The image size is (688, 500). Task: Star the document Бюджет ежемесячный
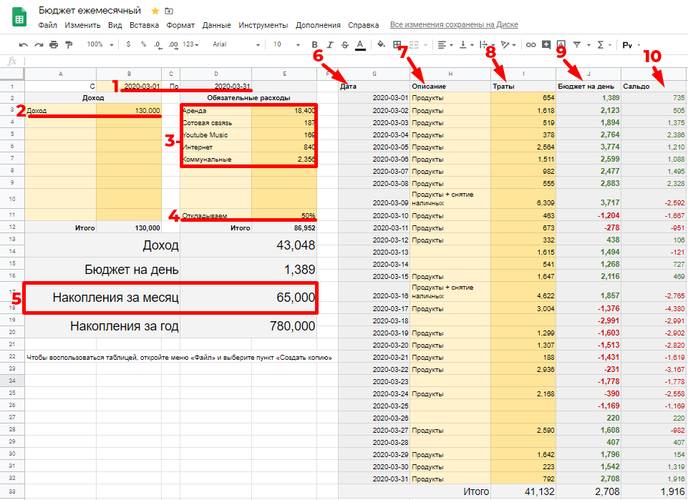point(155,11)
